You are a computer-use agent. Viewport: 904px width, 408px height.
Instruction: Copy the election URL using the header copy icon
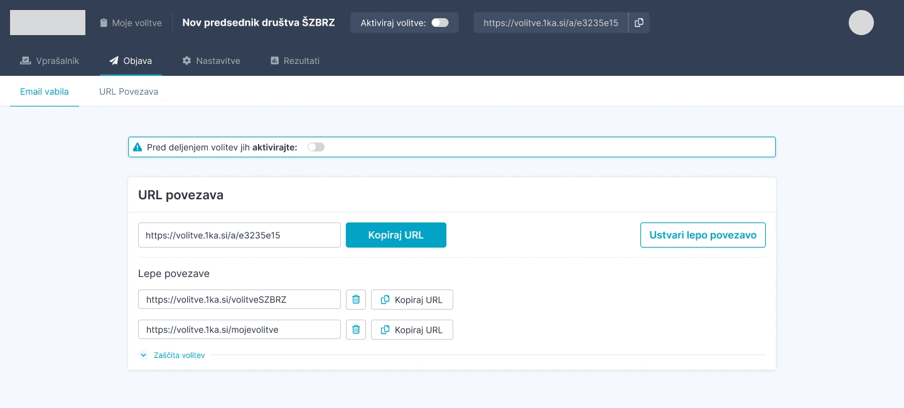point(639,23)
